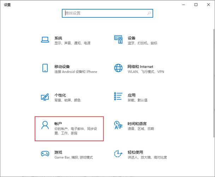Screen dimensions: 215x177
Task: Select the 时间和语言 title text
Action: point(137,123)
